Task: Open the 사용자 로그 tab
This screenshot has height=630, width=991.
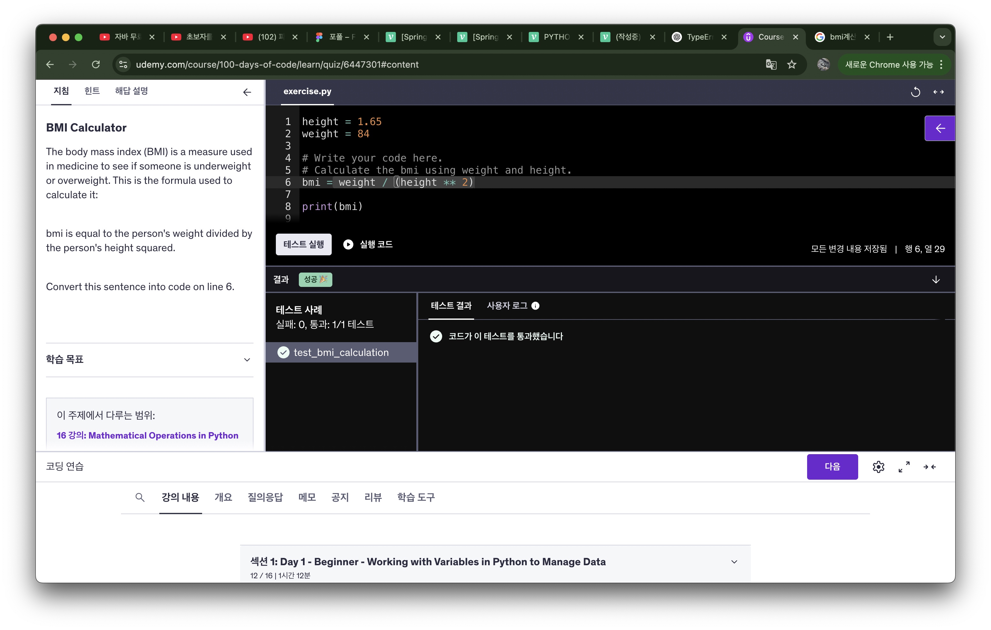Action: click(x=507, y=306)
